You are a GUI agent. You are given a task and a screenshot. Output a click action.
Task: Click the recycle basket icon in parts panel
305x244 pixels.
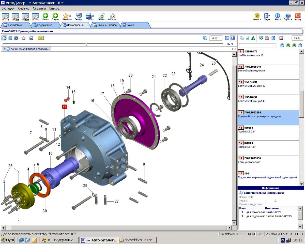coord(248,38)
